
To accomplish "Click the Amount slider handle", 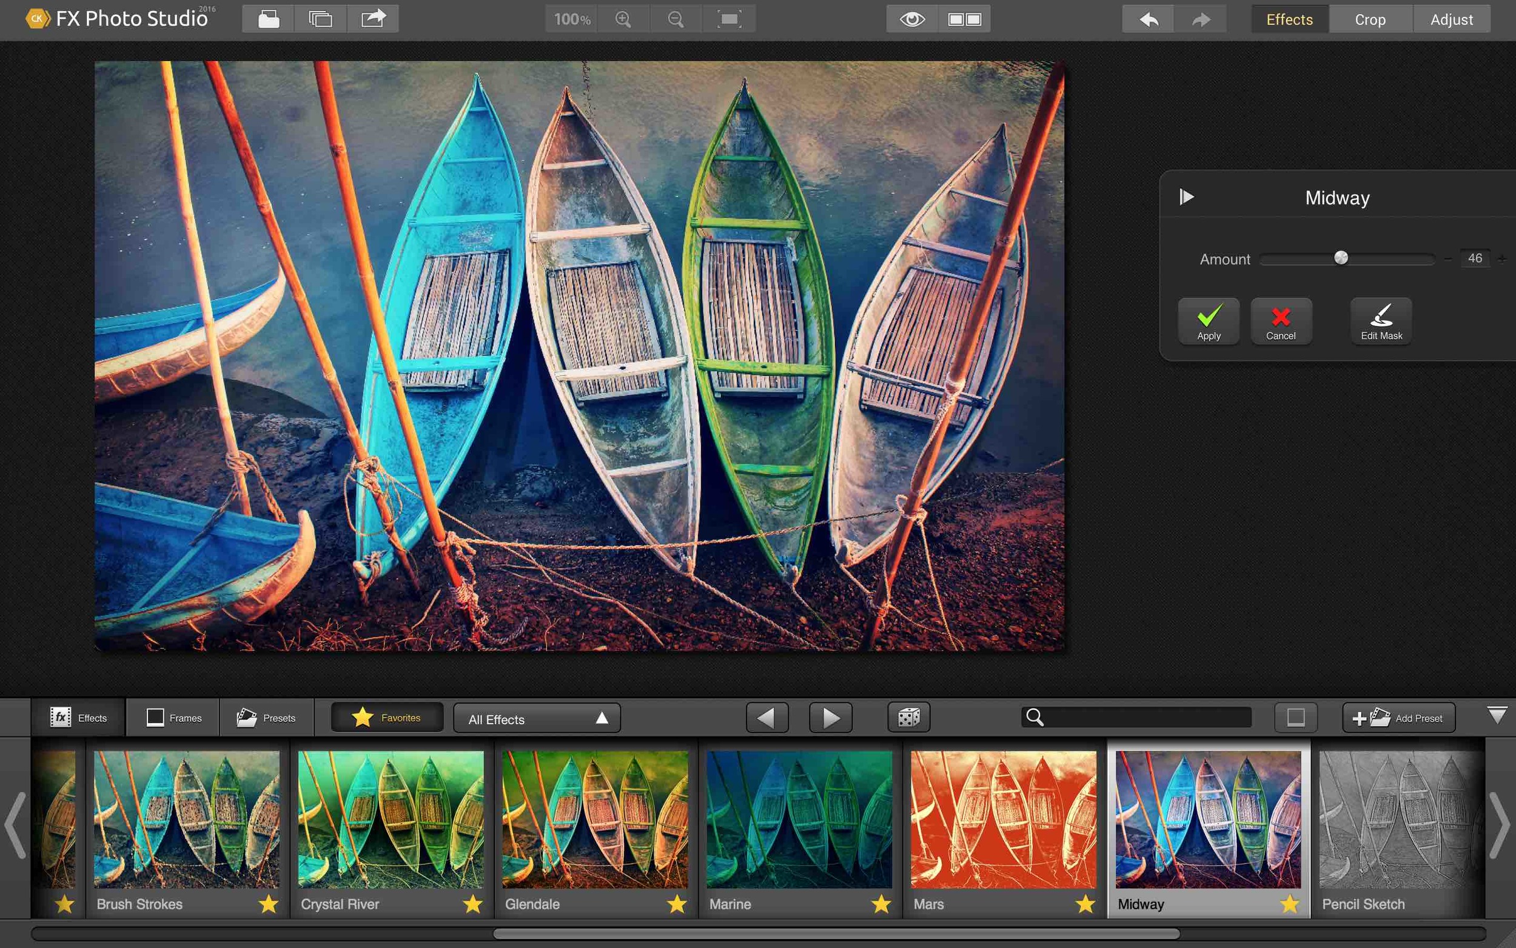I will [1341, 258].
